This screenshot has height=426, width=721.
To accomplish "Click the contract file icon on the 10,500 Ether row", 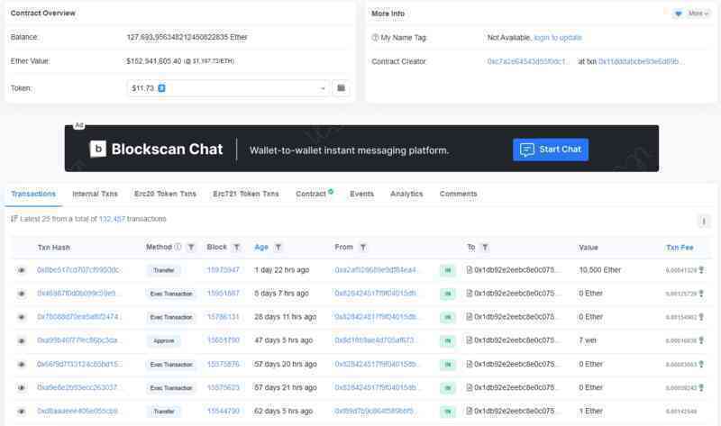I will tap(469, 270).
